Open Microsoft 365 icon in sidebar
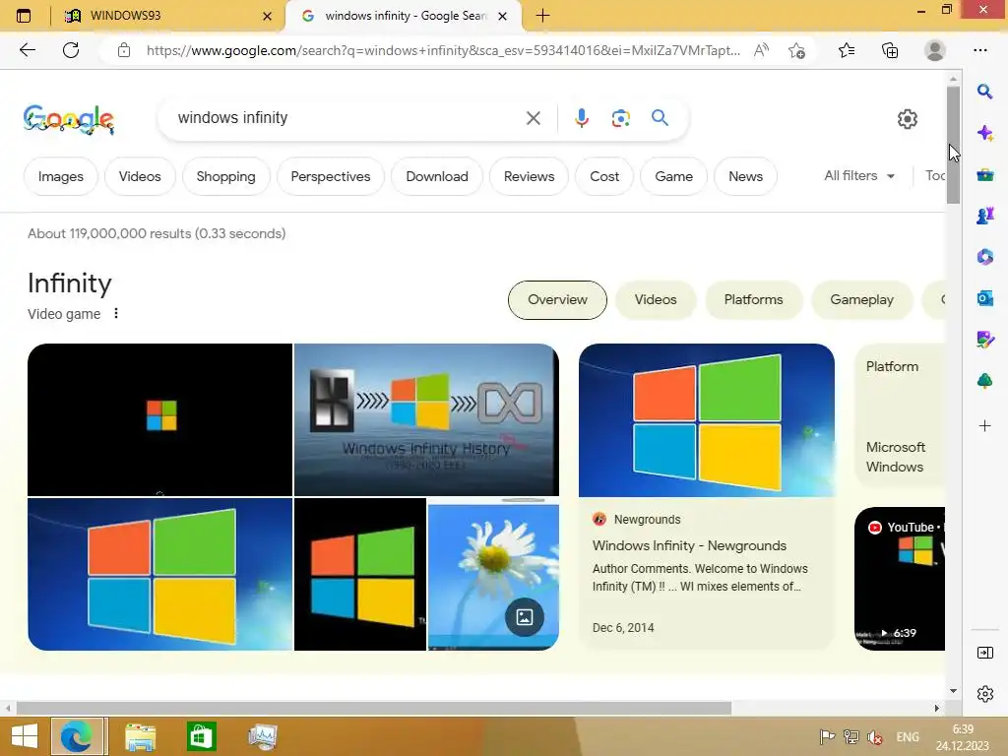The image size is (1008, 756). coord(984,257)
